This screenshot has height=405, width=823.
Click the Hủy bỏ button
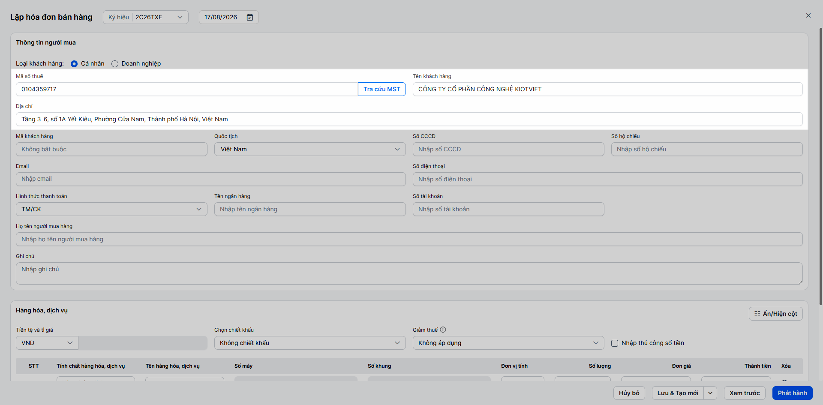(629, 393)
